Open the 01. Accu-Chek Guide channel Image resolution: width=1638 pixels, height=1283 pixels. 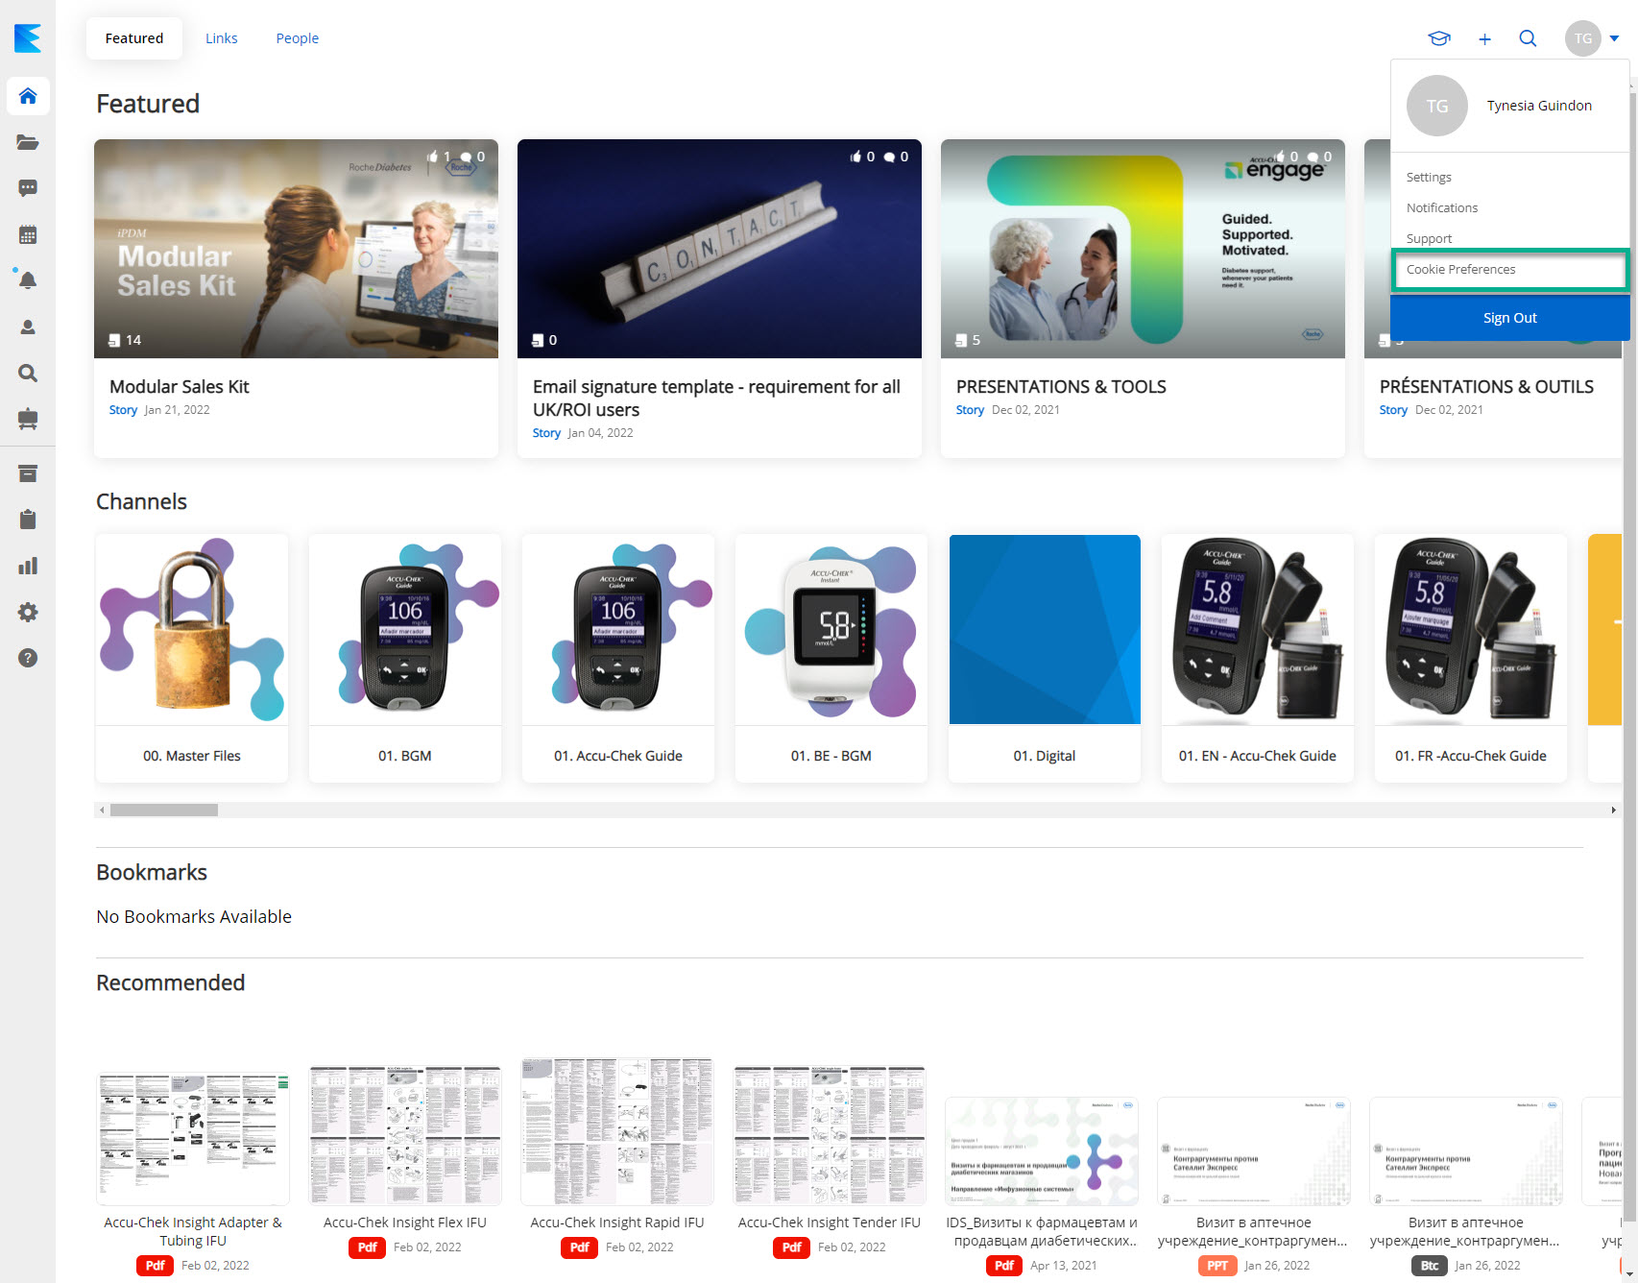(618, 659)
